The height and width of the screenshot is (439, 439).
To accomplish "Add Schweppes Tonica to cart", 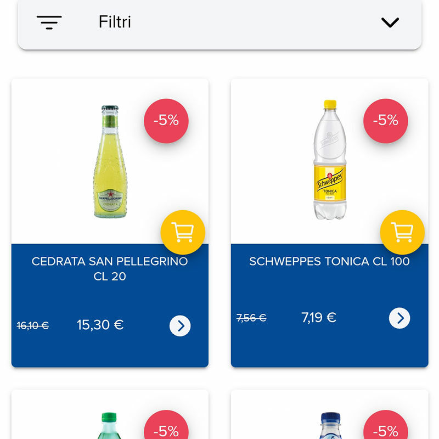I will pos(402,232).
